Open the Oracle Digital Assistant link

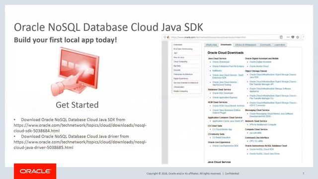(260, 62)
